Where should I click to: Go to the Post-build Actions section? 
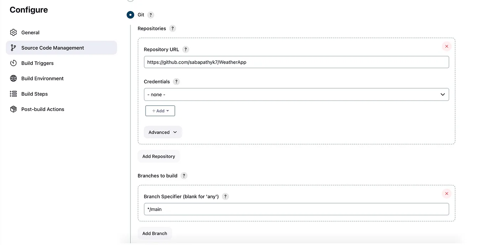[x=43, y=109]
